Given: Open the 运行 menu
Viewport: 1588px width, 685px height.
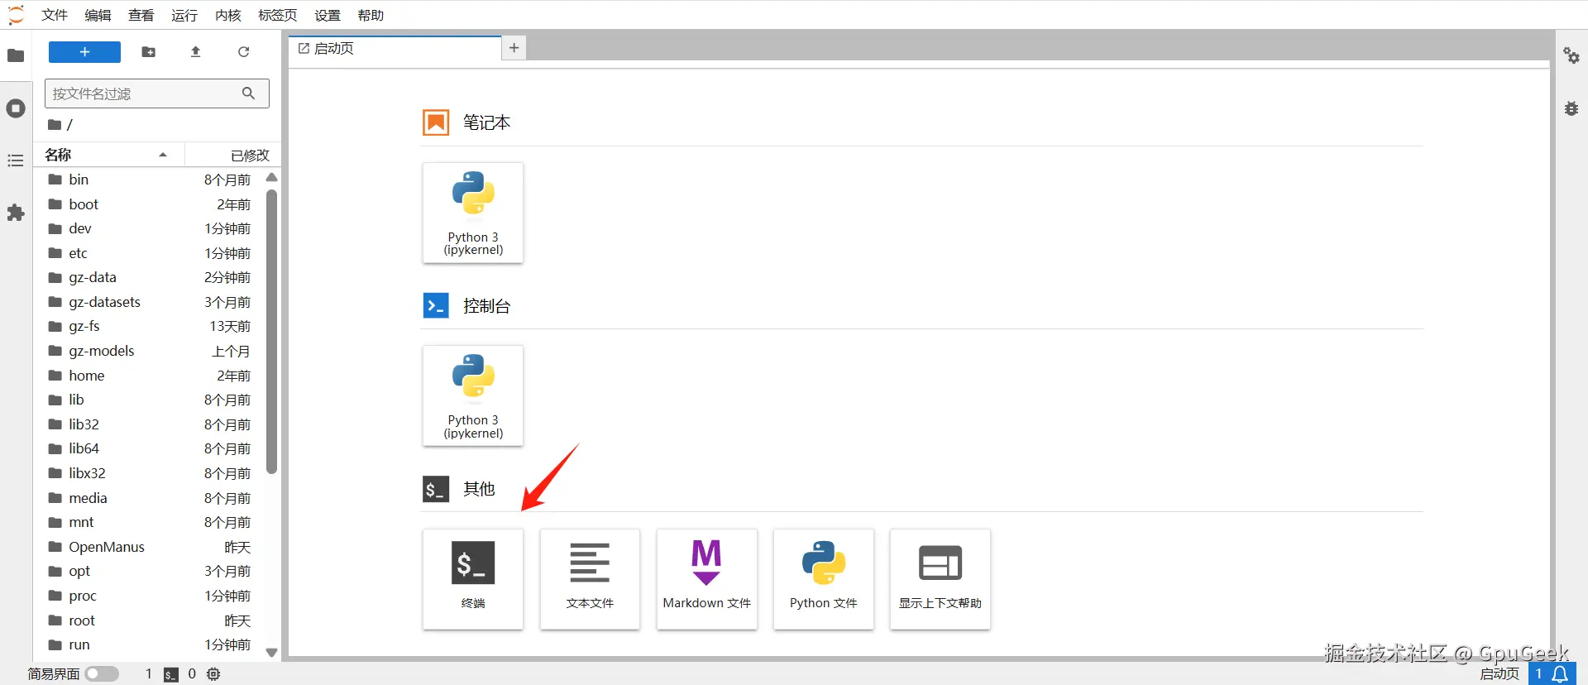Looking at the screenshot, I should click(x=184, y=15).
